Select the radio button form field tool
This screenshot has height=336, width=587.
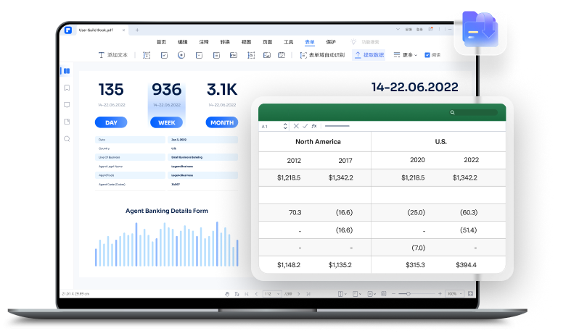[x=181, y=55]
